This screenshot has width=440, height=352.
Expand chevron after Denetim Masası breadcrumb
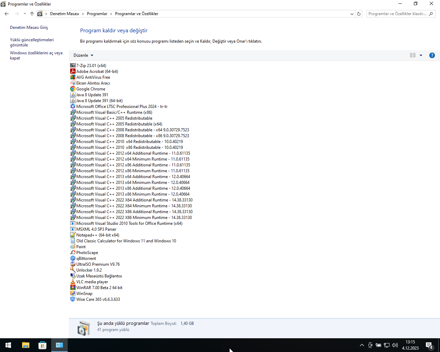point(82,14)
